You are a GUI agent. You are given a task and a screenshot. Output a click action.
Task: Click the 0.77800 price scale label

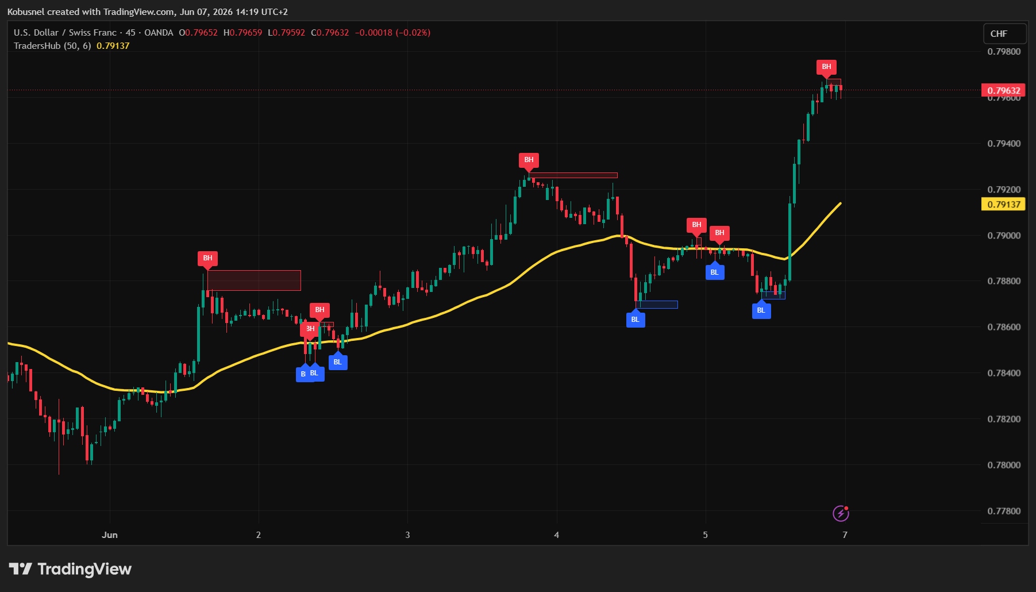point(1004,511)
